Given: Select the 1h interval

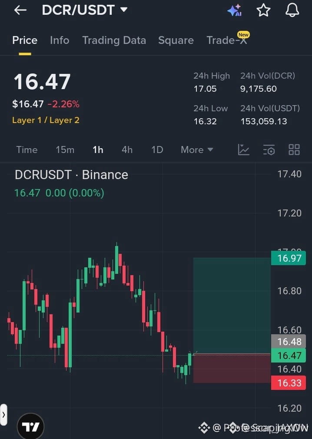Looking at the screenshot, I should coord(98,150).
